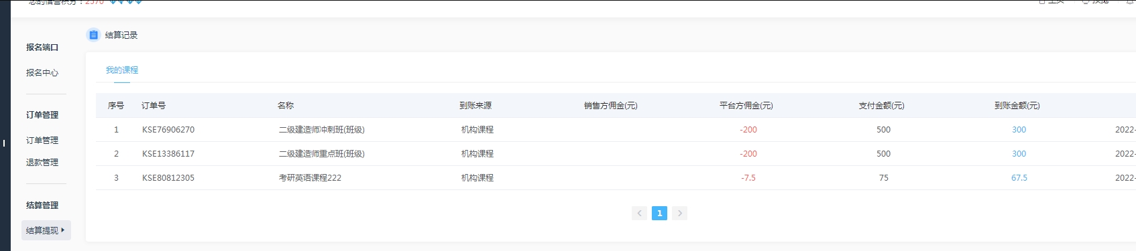Click 到账金额 67.5 in third row
This screenshot has width=1136, height=251.
coord(1019,178)
